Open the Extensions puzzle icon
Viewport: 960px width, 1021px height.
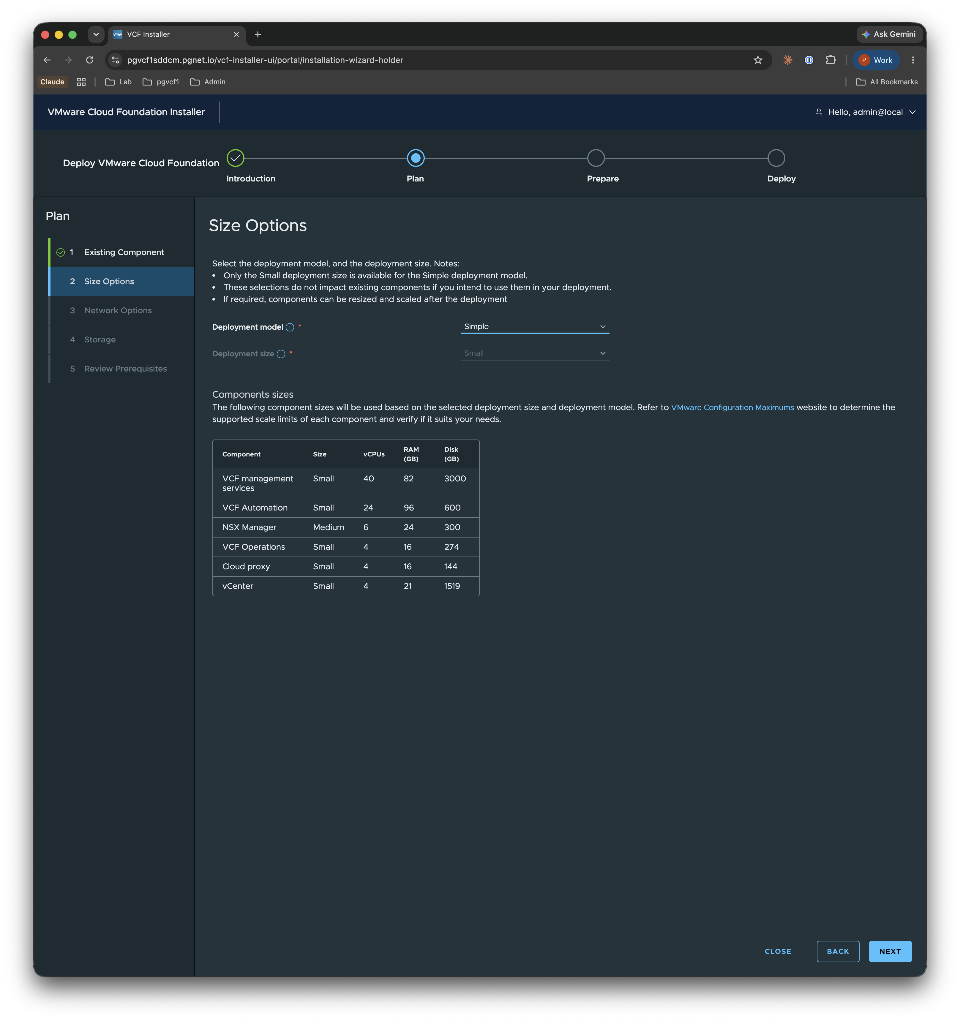830,60
